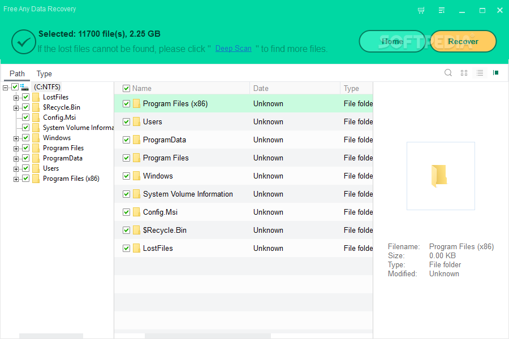The height and width of the screenshot is (339, 509).
Task: Open the Deep Scan link
Action: [234, 49]
